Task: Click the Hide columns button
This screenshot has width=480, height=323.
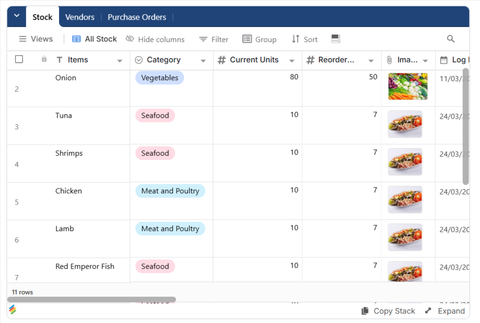Action: pyautogui.click(x=155, y=39)
